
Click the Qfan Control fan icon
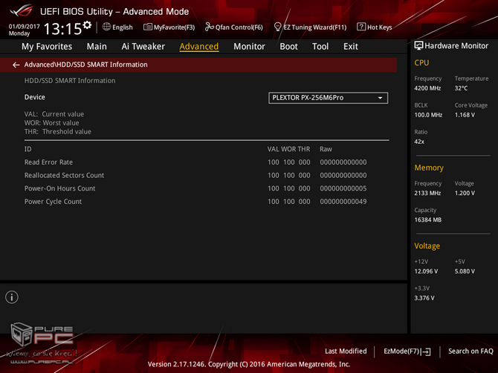[209, 27]
